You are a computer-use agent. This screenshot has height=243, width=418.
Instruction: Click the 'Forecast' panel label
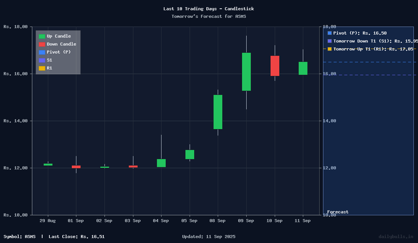pyautogui.click(x=338, y=212)
